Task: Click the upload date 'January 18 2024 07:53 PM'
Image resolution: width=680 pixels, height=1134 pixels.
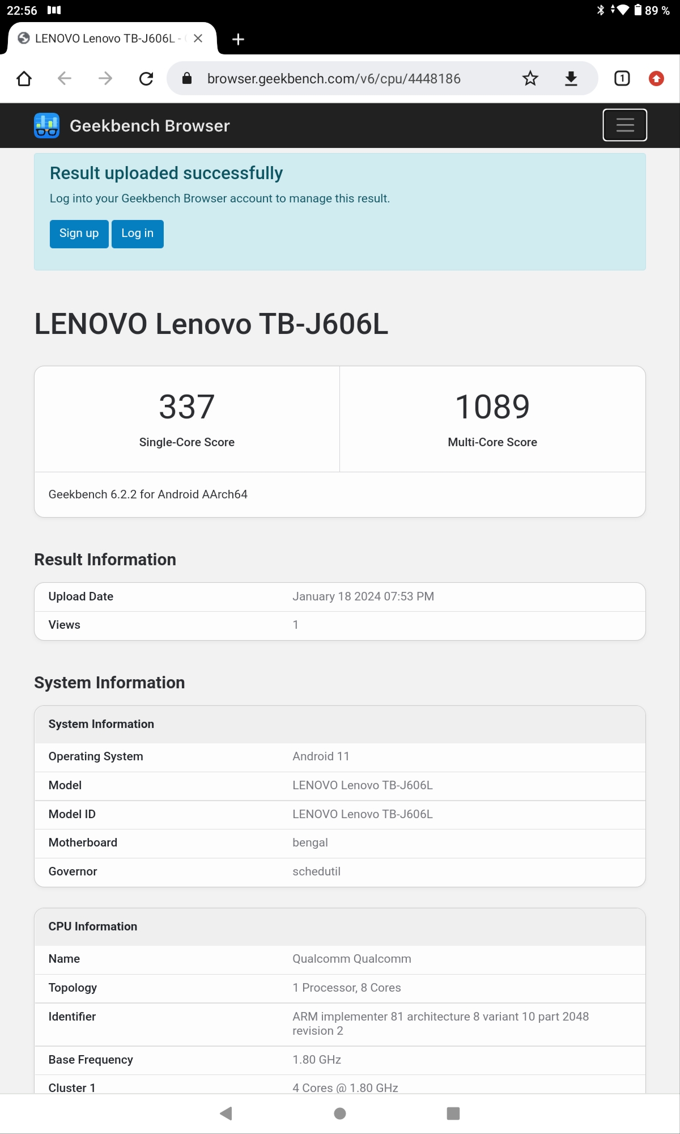Action: (363, 596)
